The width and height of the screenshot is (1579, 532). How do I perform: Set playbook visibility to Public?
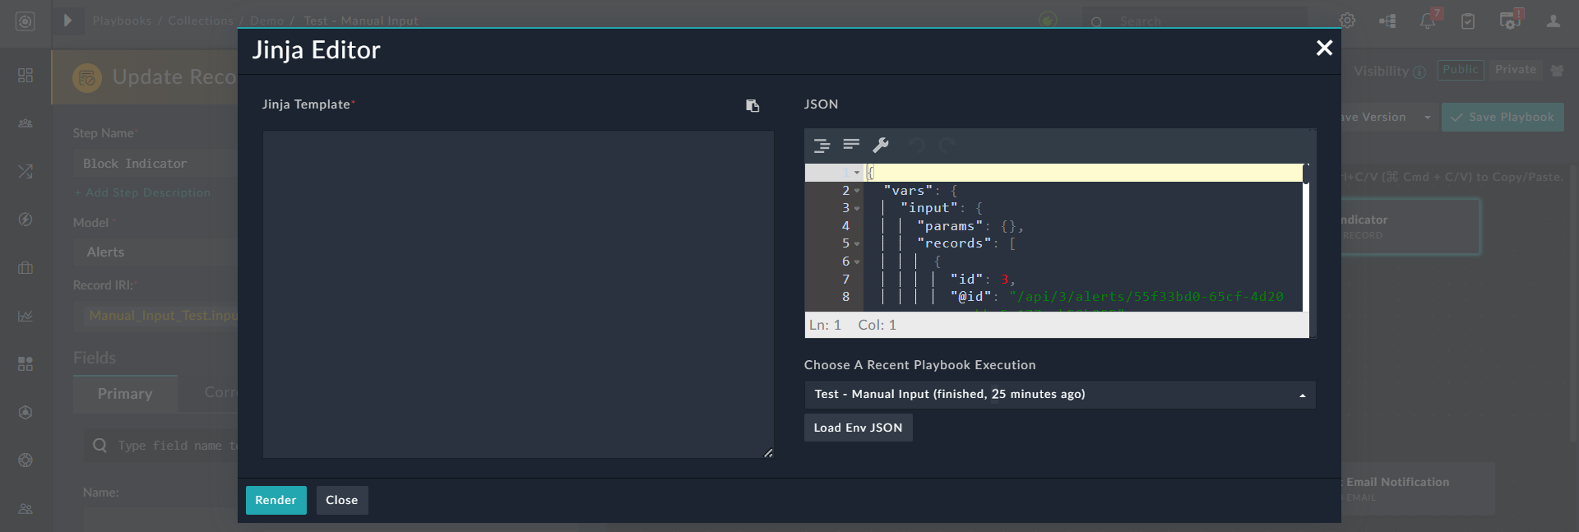click(1461, 70)
